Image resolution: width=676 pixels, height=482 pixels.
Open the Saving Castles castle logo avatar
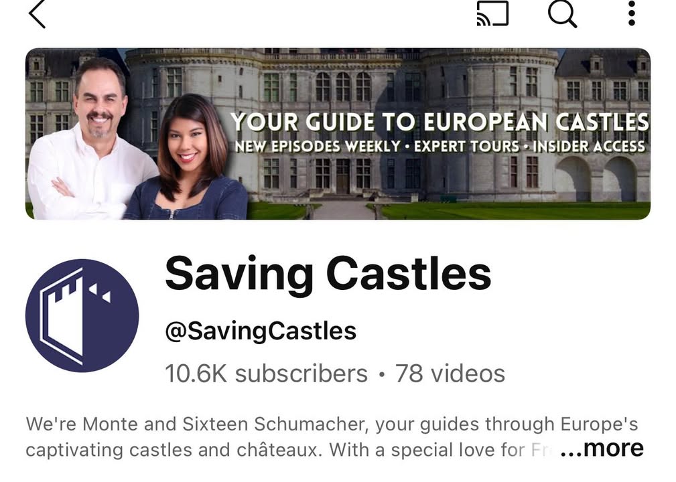82,316
